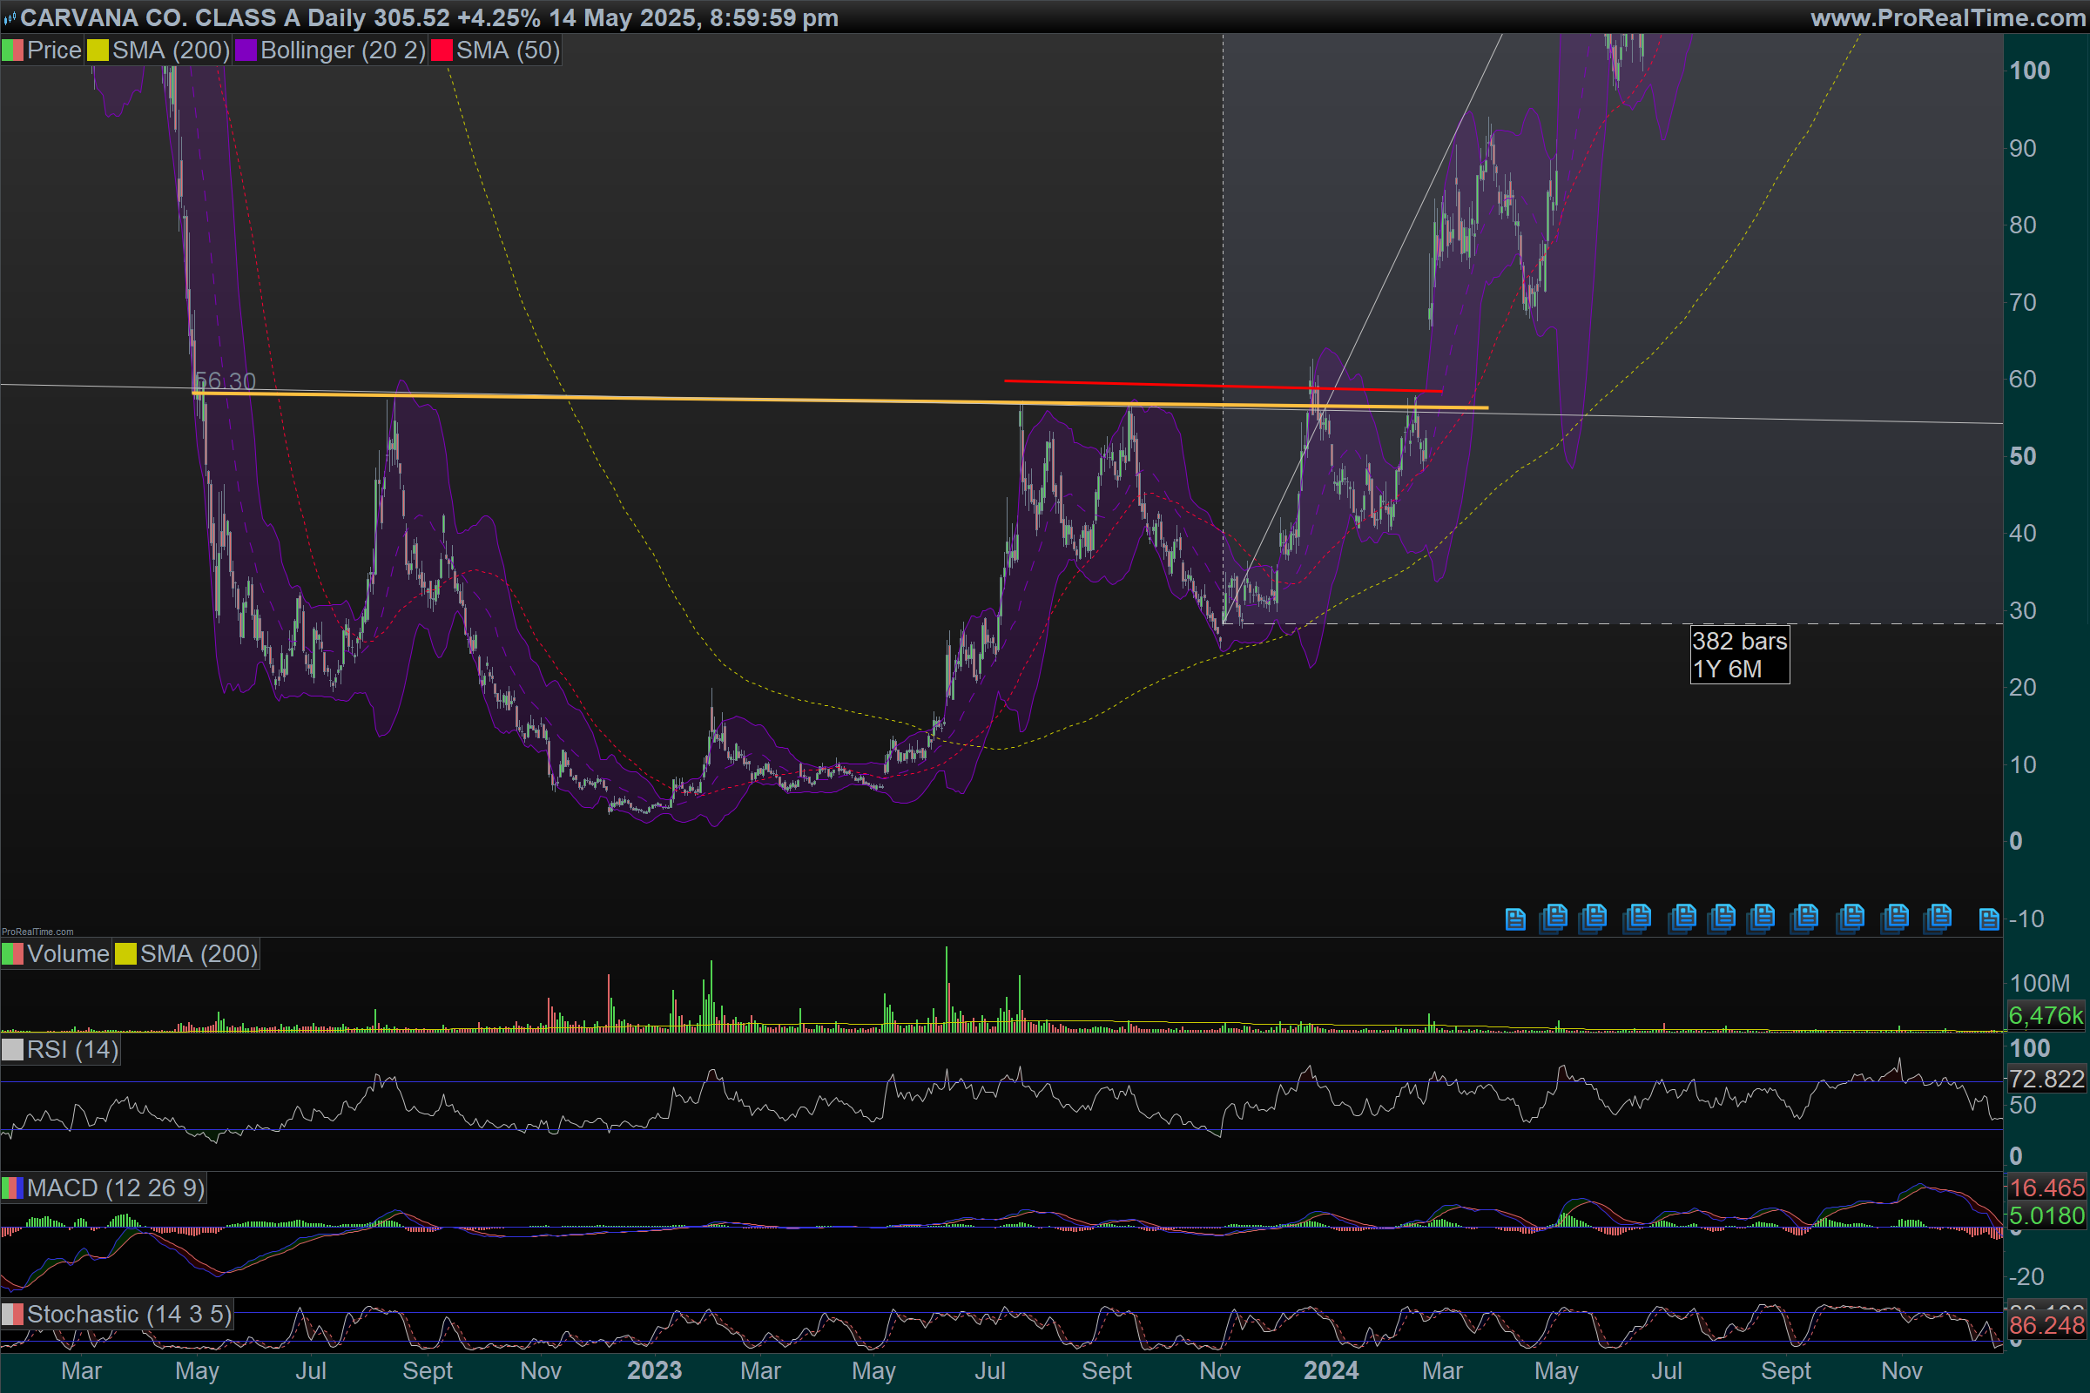Click the red SMA (50) legend swatch

442,50
